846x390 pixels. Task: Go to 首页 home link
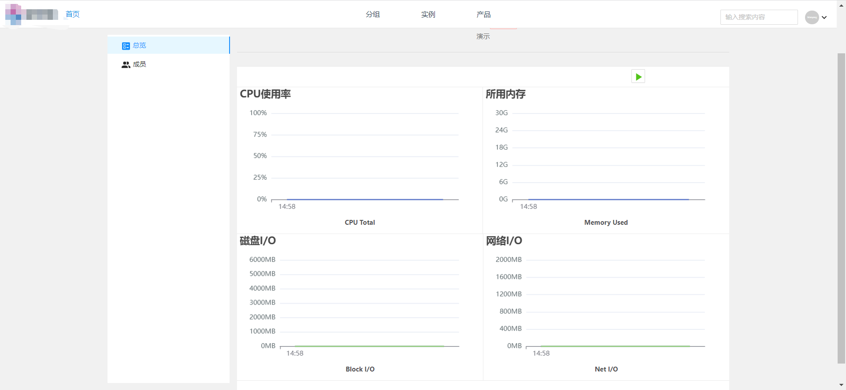[x=73, y=14]
